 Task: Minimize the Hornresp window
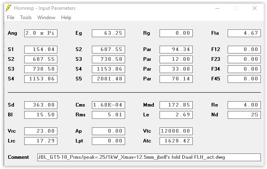tap(217, 8)
